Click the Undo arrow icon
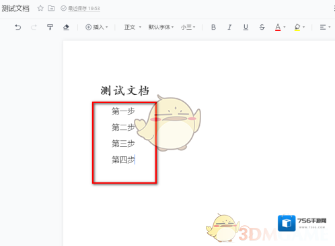This screenshot has width=335, height=246. tap(18, 27)
